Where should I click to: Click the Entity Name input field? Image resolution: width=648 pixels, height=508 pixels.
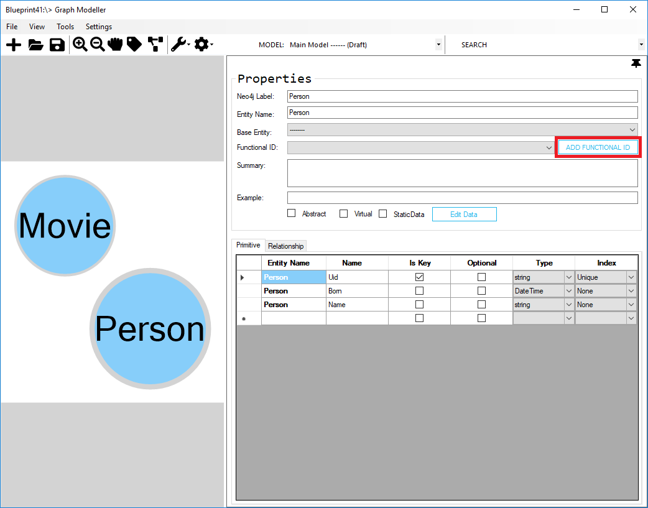[x=463, y=113]
